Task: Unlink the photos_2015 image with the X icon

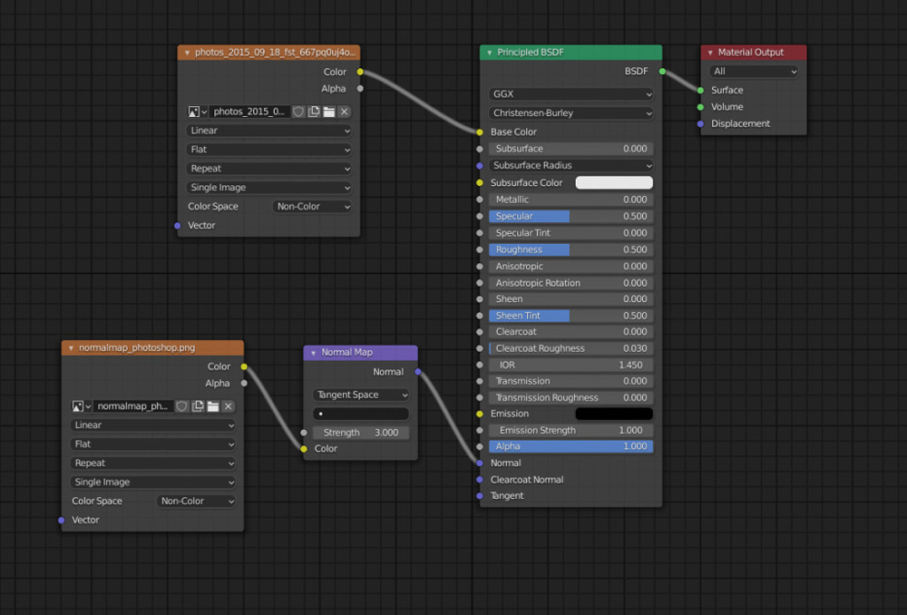Action: click(x=343, y=111)
